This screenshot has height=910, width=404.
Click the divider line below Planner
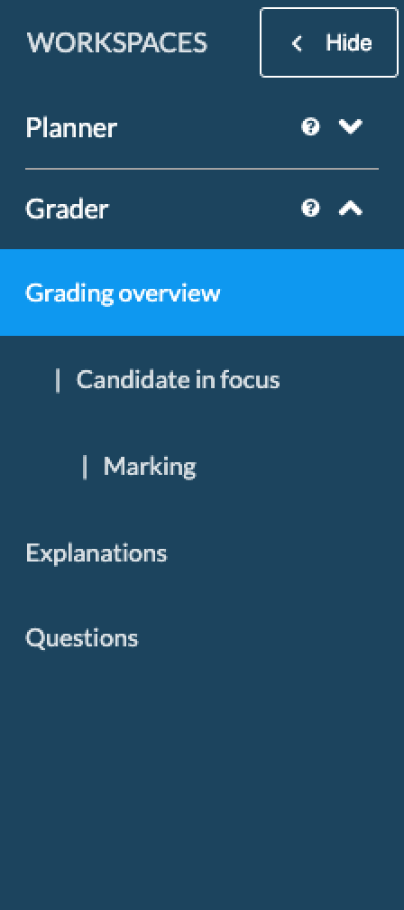[202, 169]
